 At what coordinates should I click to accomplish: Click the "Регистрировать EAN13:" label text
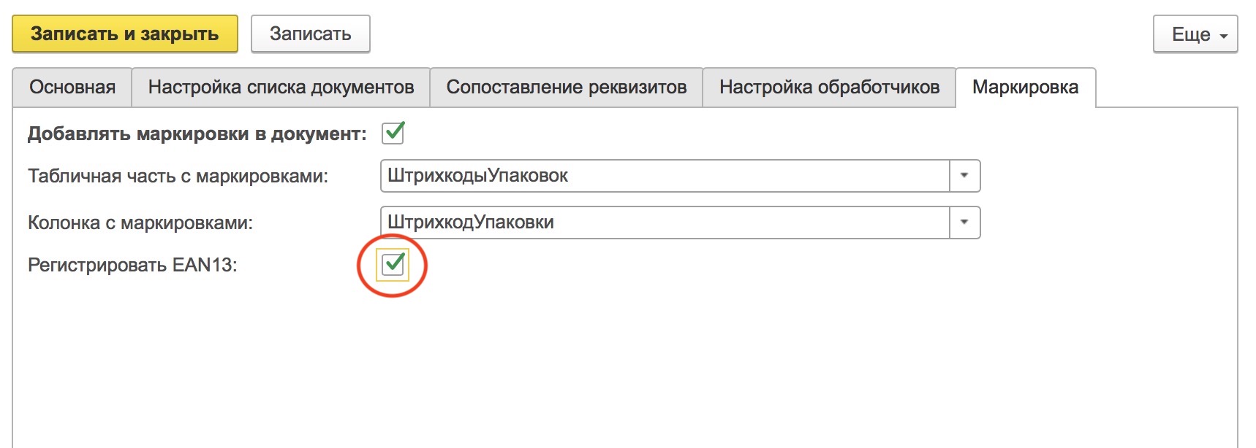133,265
